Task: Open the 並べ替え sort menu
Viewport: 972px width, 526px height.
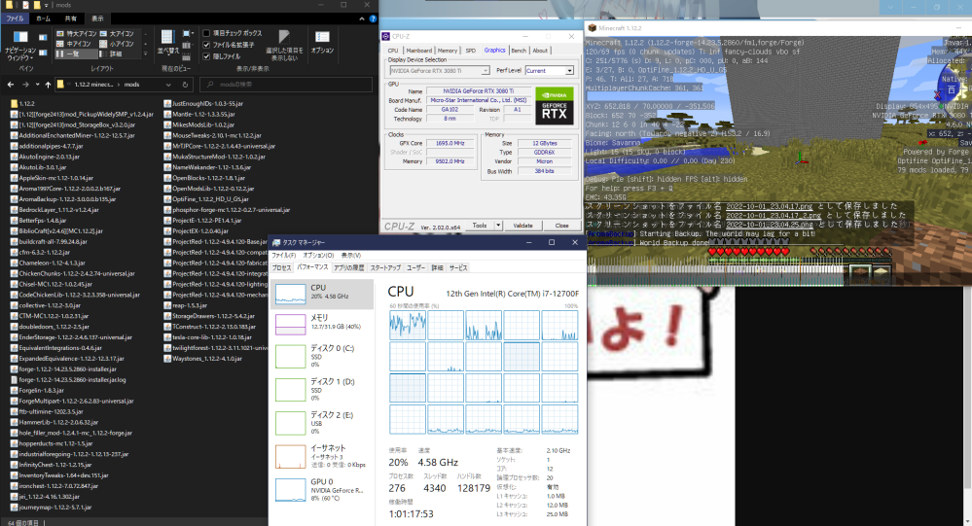Action: tap(167, 43)
